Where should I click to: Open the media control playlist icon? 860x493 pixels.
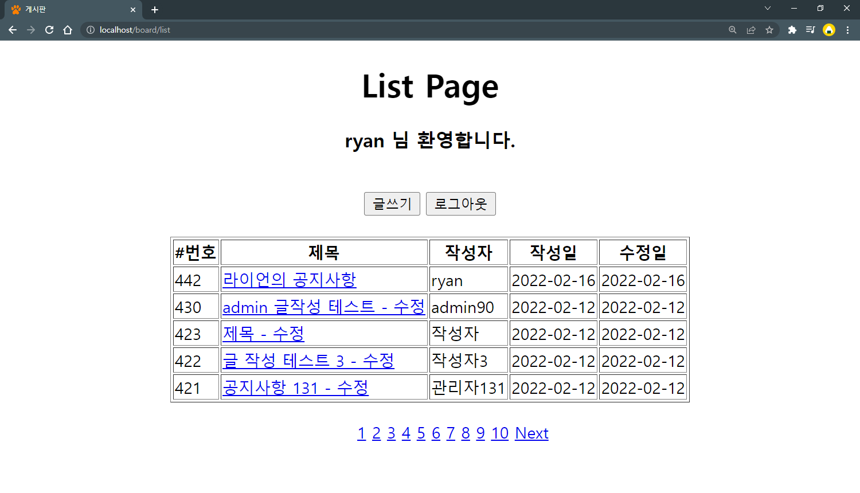(810, 30)
